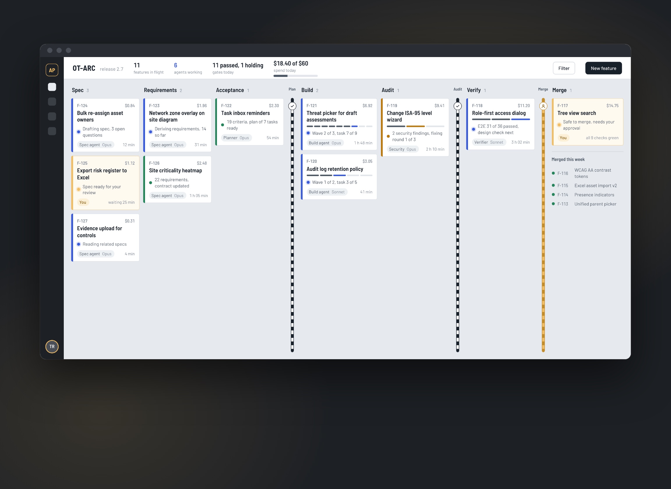The height and width of the screenshot is (489, 671).
Task: Click the New feature button
Action: (603, 68)
